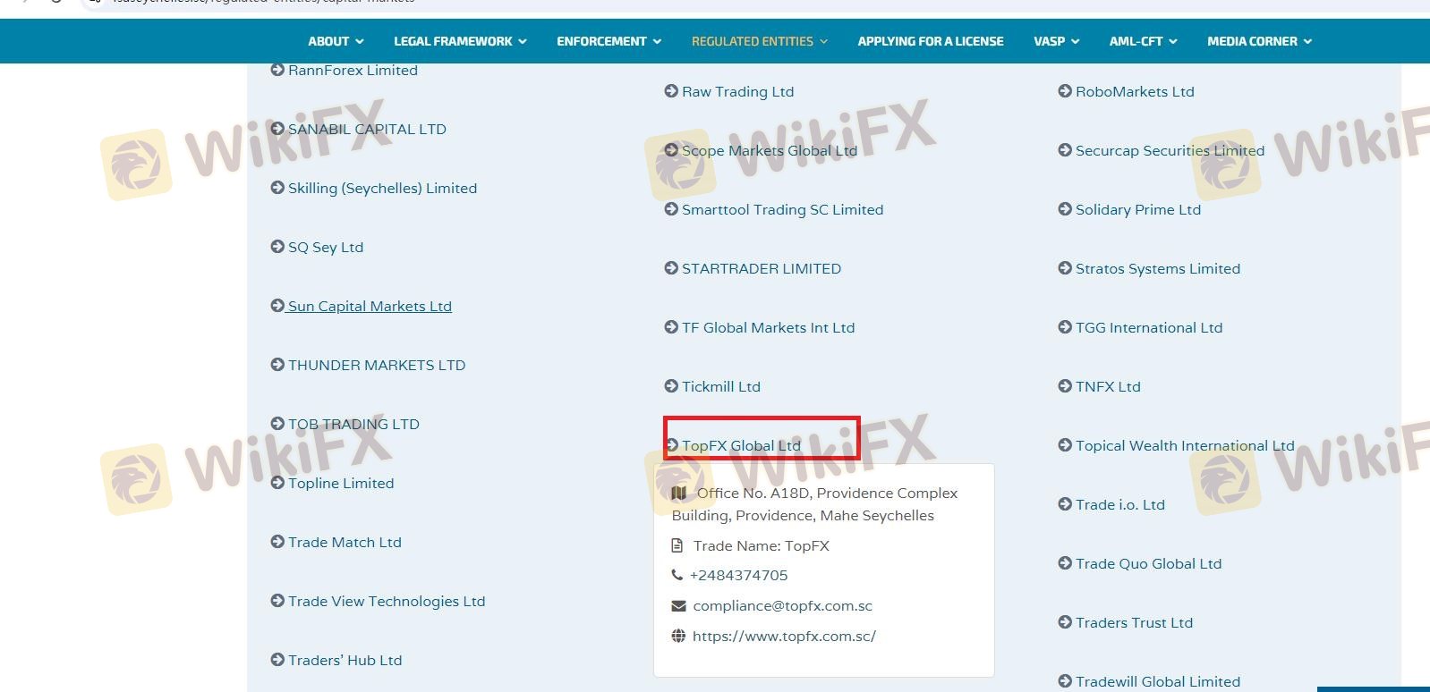Open the ABOUT dropdown menu
Viewport: 1430px width, 692px height.
point(336,41)
